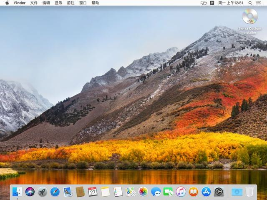This screenshot has width=267, height=200.
Task: Launch Siri from the Dock
Action: click(x=30, y=192)
